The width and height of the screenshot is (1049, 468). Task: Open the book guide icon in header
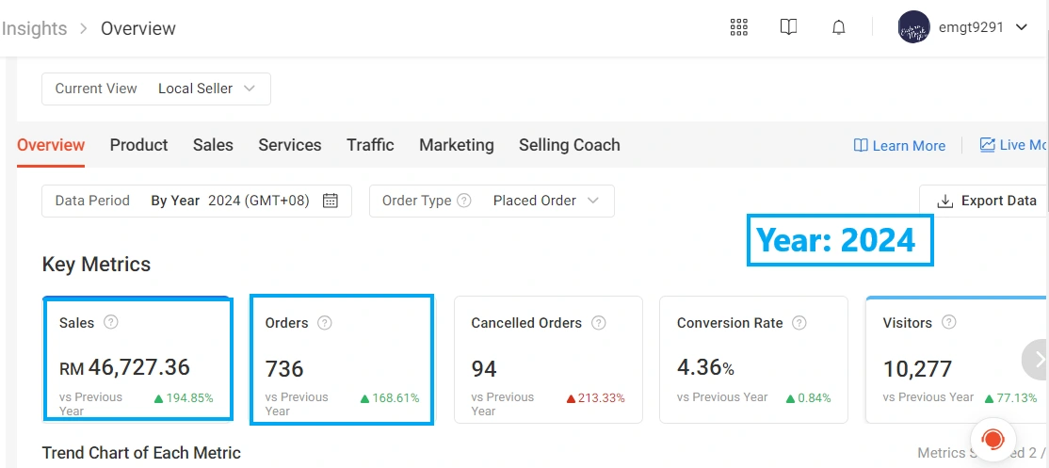click(x=789, y=27)
